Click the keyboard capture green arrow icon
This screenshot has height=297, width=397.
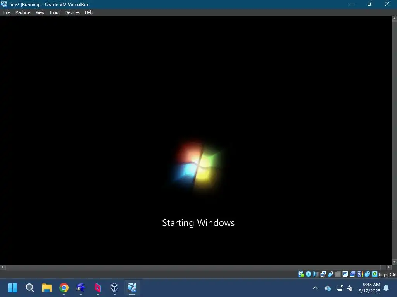coord(375,274)
